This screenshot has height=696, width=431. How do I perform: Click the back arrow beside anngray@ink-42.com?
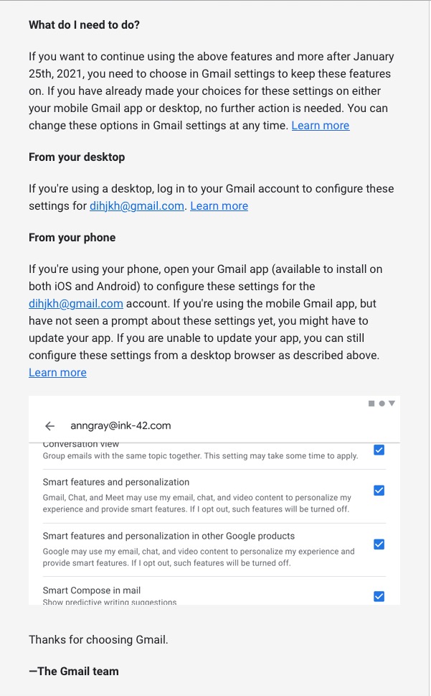tap(49, 425)
